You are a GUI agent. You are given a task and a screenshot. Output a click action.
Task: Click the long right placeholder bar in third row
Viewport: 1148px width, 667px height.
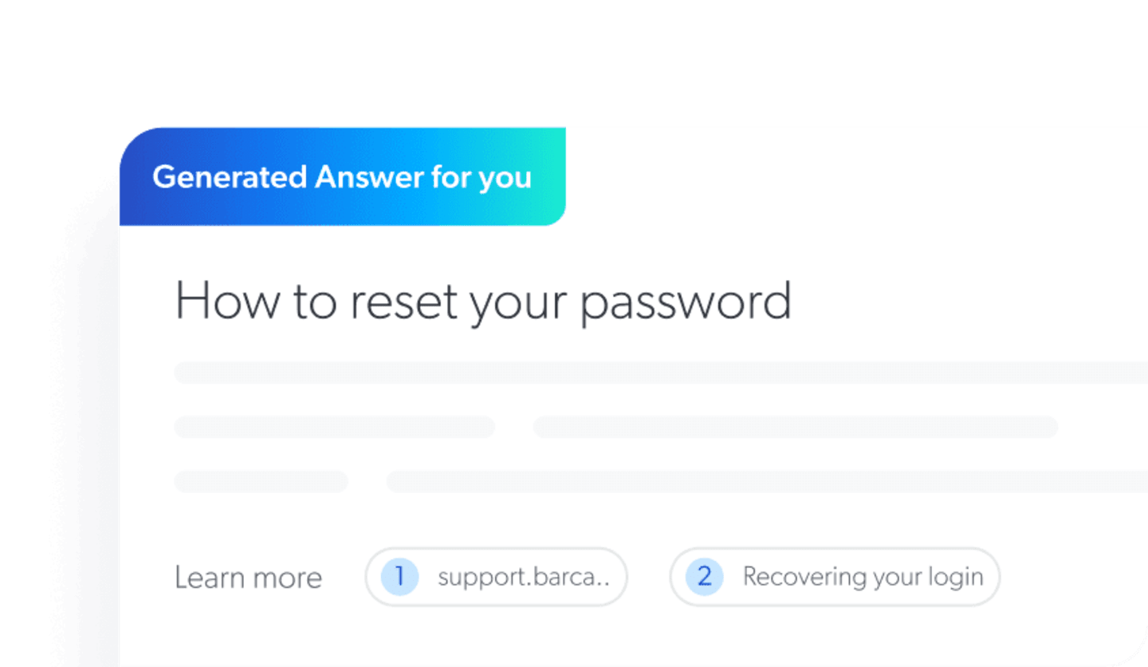pos(765,481)
